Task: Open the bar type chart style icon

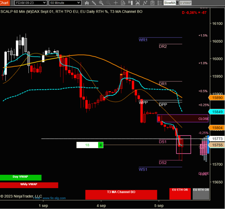Action: pos(87,3)
